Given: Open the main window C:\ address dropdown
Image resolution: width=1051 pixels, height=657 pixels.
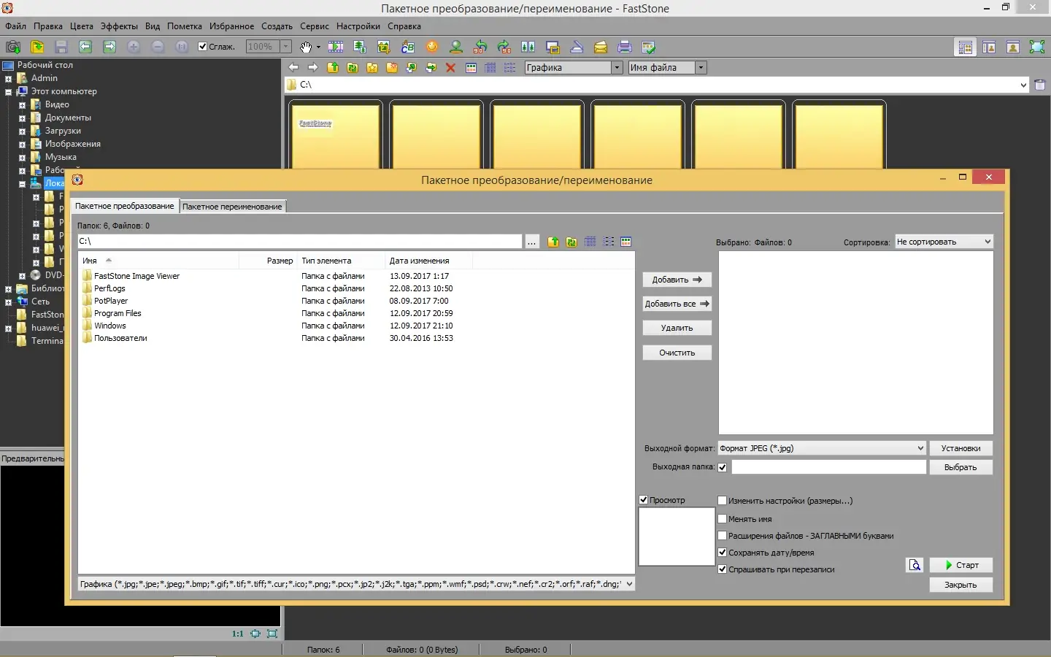Looking at the screenshot, I should [x=1023, y=85].
